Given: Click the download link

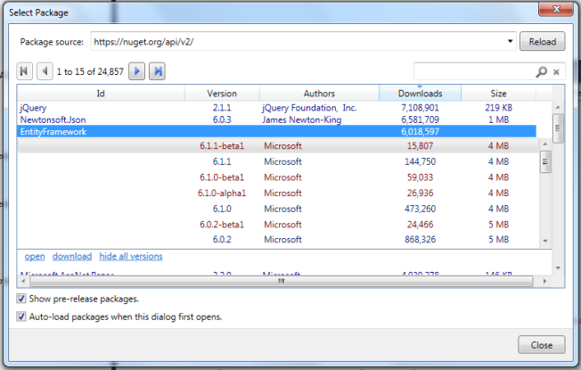Looking at the screenshot, I should 72,256.
